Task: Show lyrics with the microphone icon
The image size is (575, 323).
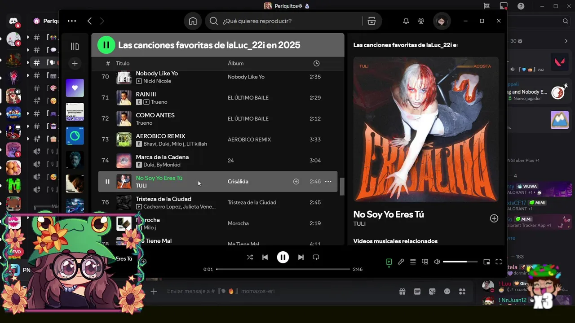Action: point(401,262)
